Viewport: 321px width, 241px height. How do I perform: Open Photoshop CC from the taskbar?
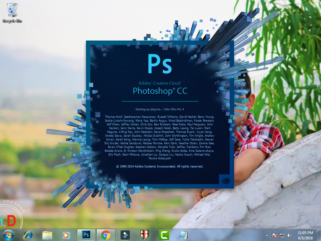click(86, 235)
